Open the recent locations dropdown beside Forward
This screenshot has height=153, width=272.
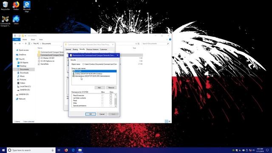23,43
